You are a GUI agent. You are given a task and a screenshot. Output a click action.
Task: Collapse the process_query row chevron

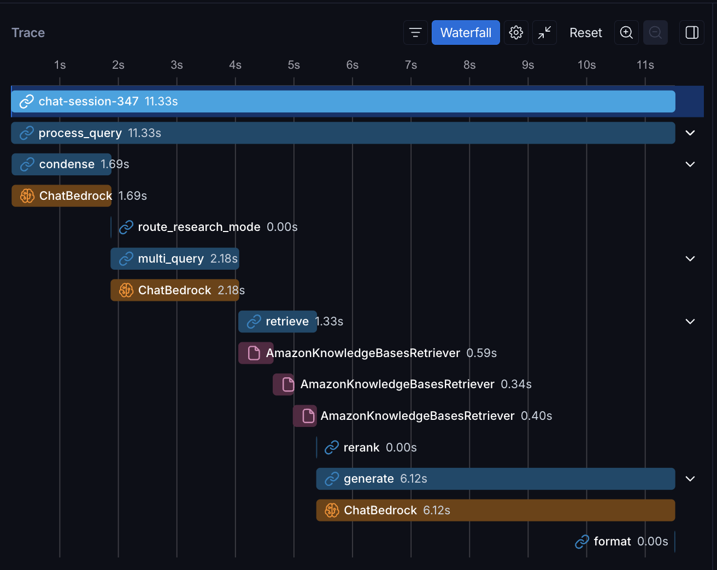pos(690,133)
